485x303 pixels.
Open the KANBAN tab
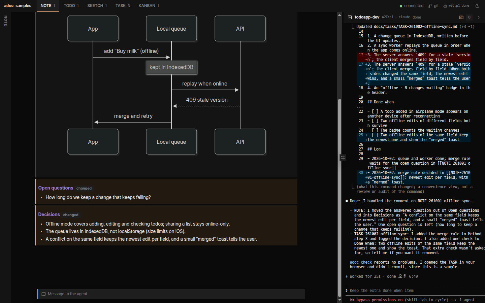tap(149, 6)
